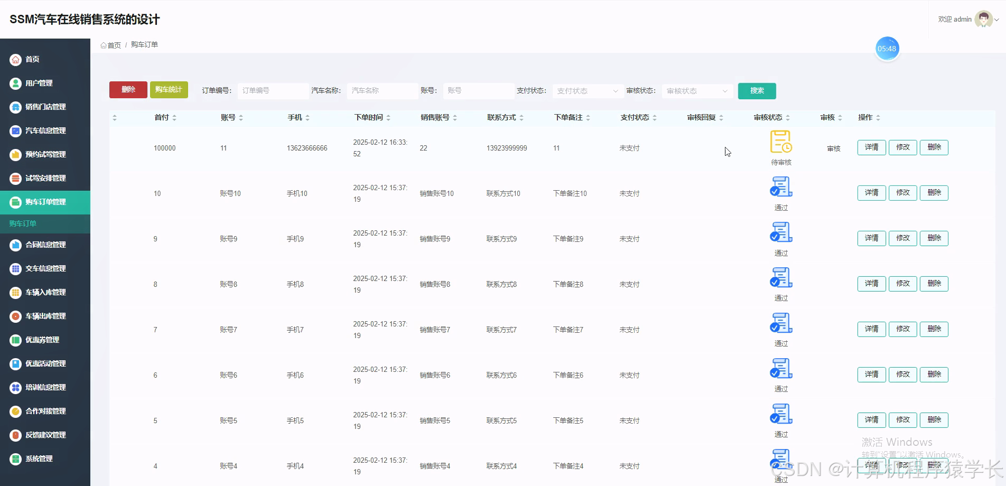Image resolution: width=1006 pixels, height=486 pixels.
Task: Click the 订单编号 input field
Action: pyautogui.click(x=273, y=91)
